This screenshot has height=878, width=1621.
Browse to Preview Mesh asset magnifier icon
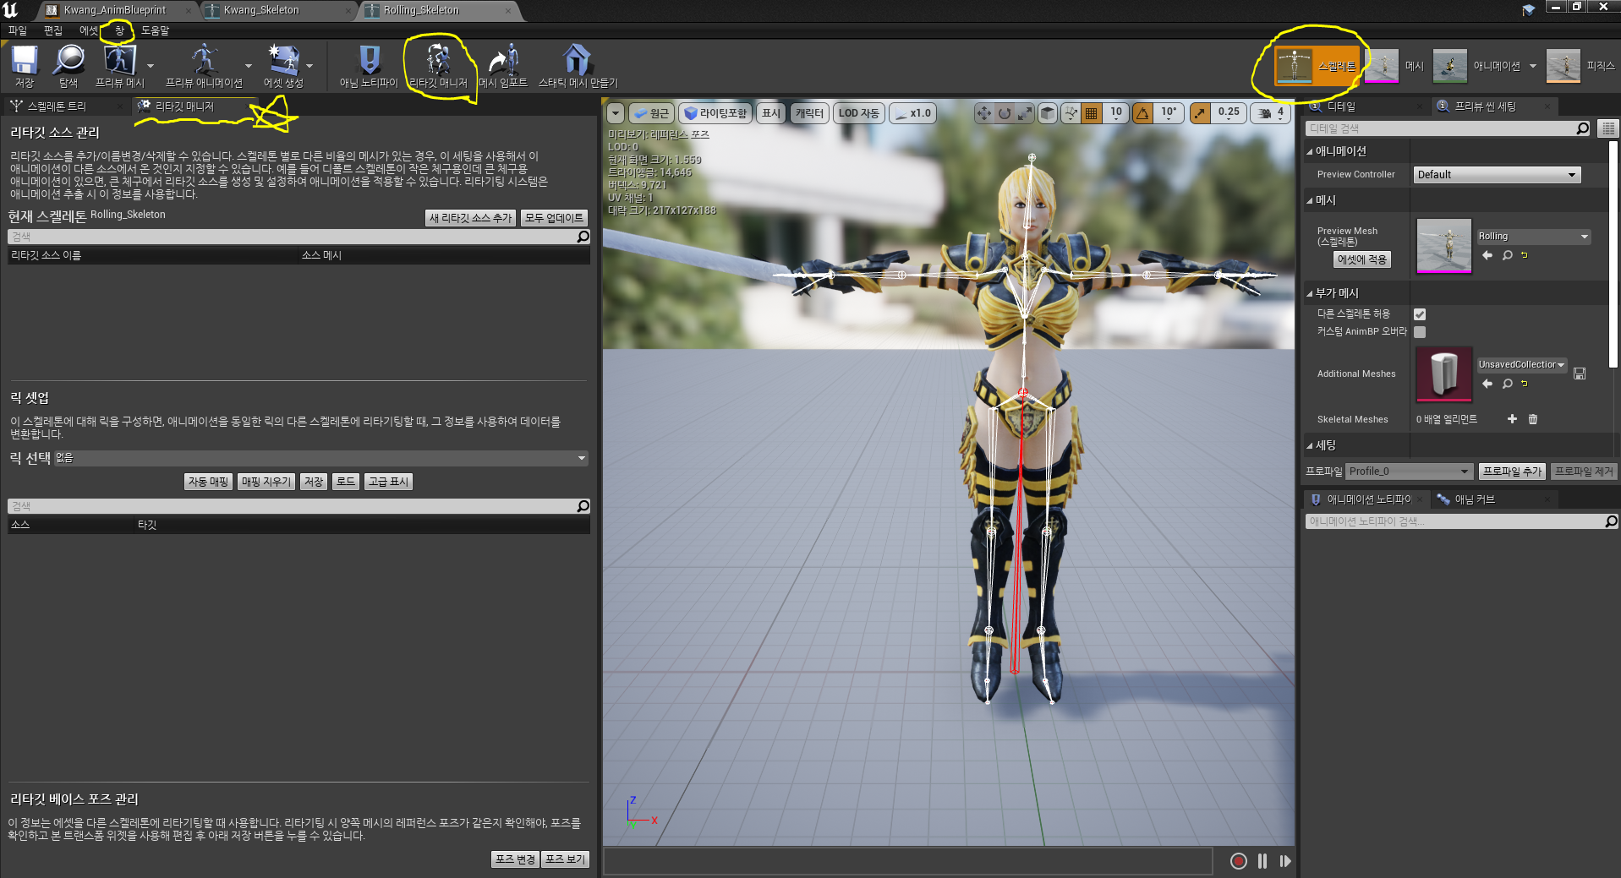click(1508, 255)
